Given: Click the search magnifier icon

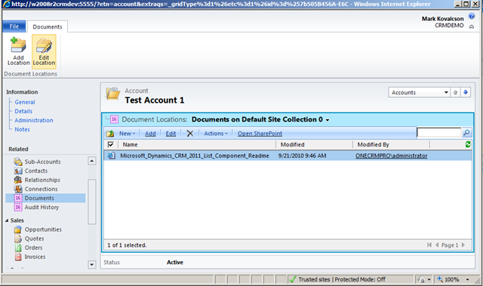Looking at the screenshot, I should [x=466, y=133].
